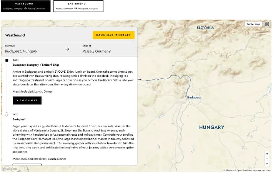This screenshot has height=173, width=273.
Task: Click the HUNGARY country label on map
Action: point(211,127)
